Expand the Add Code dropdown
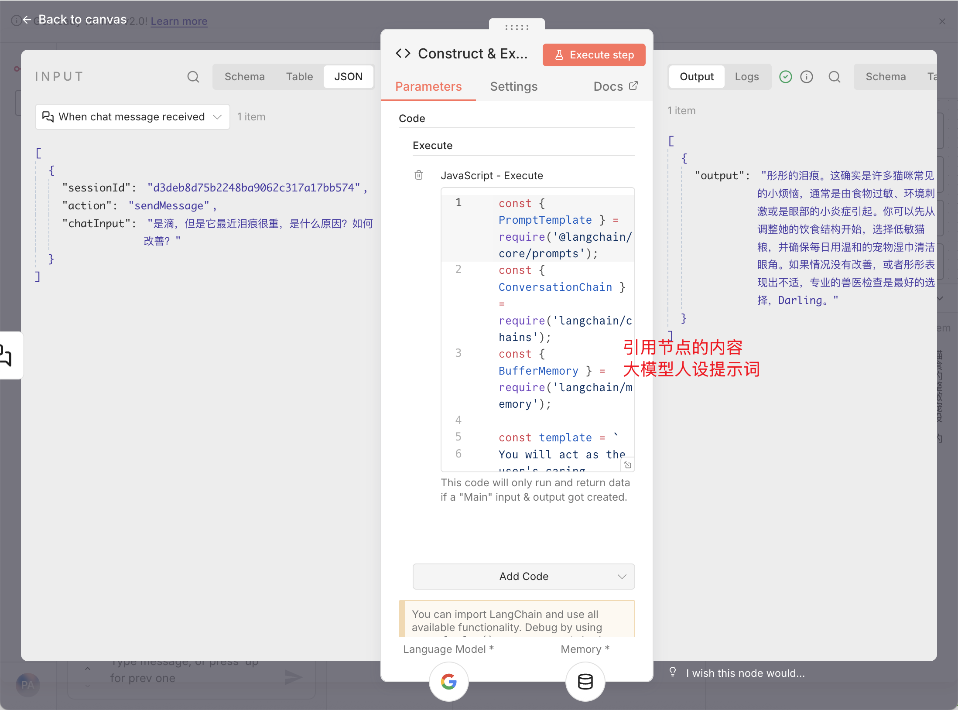 523,577
